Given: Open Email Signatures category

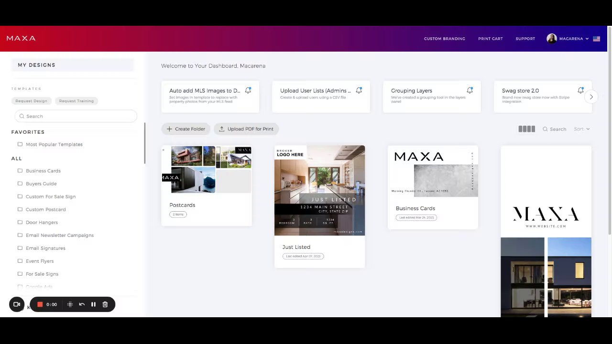Looking at the screenshot, I should click(x=45, y=248).
